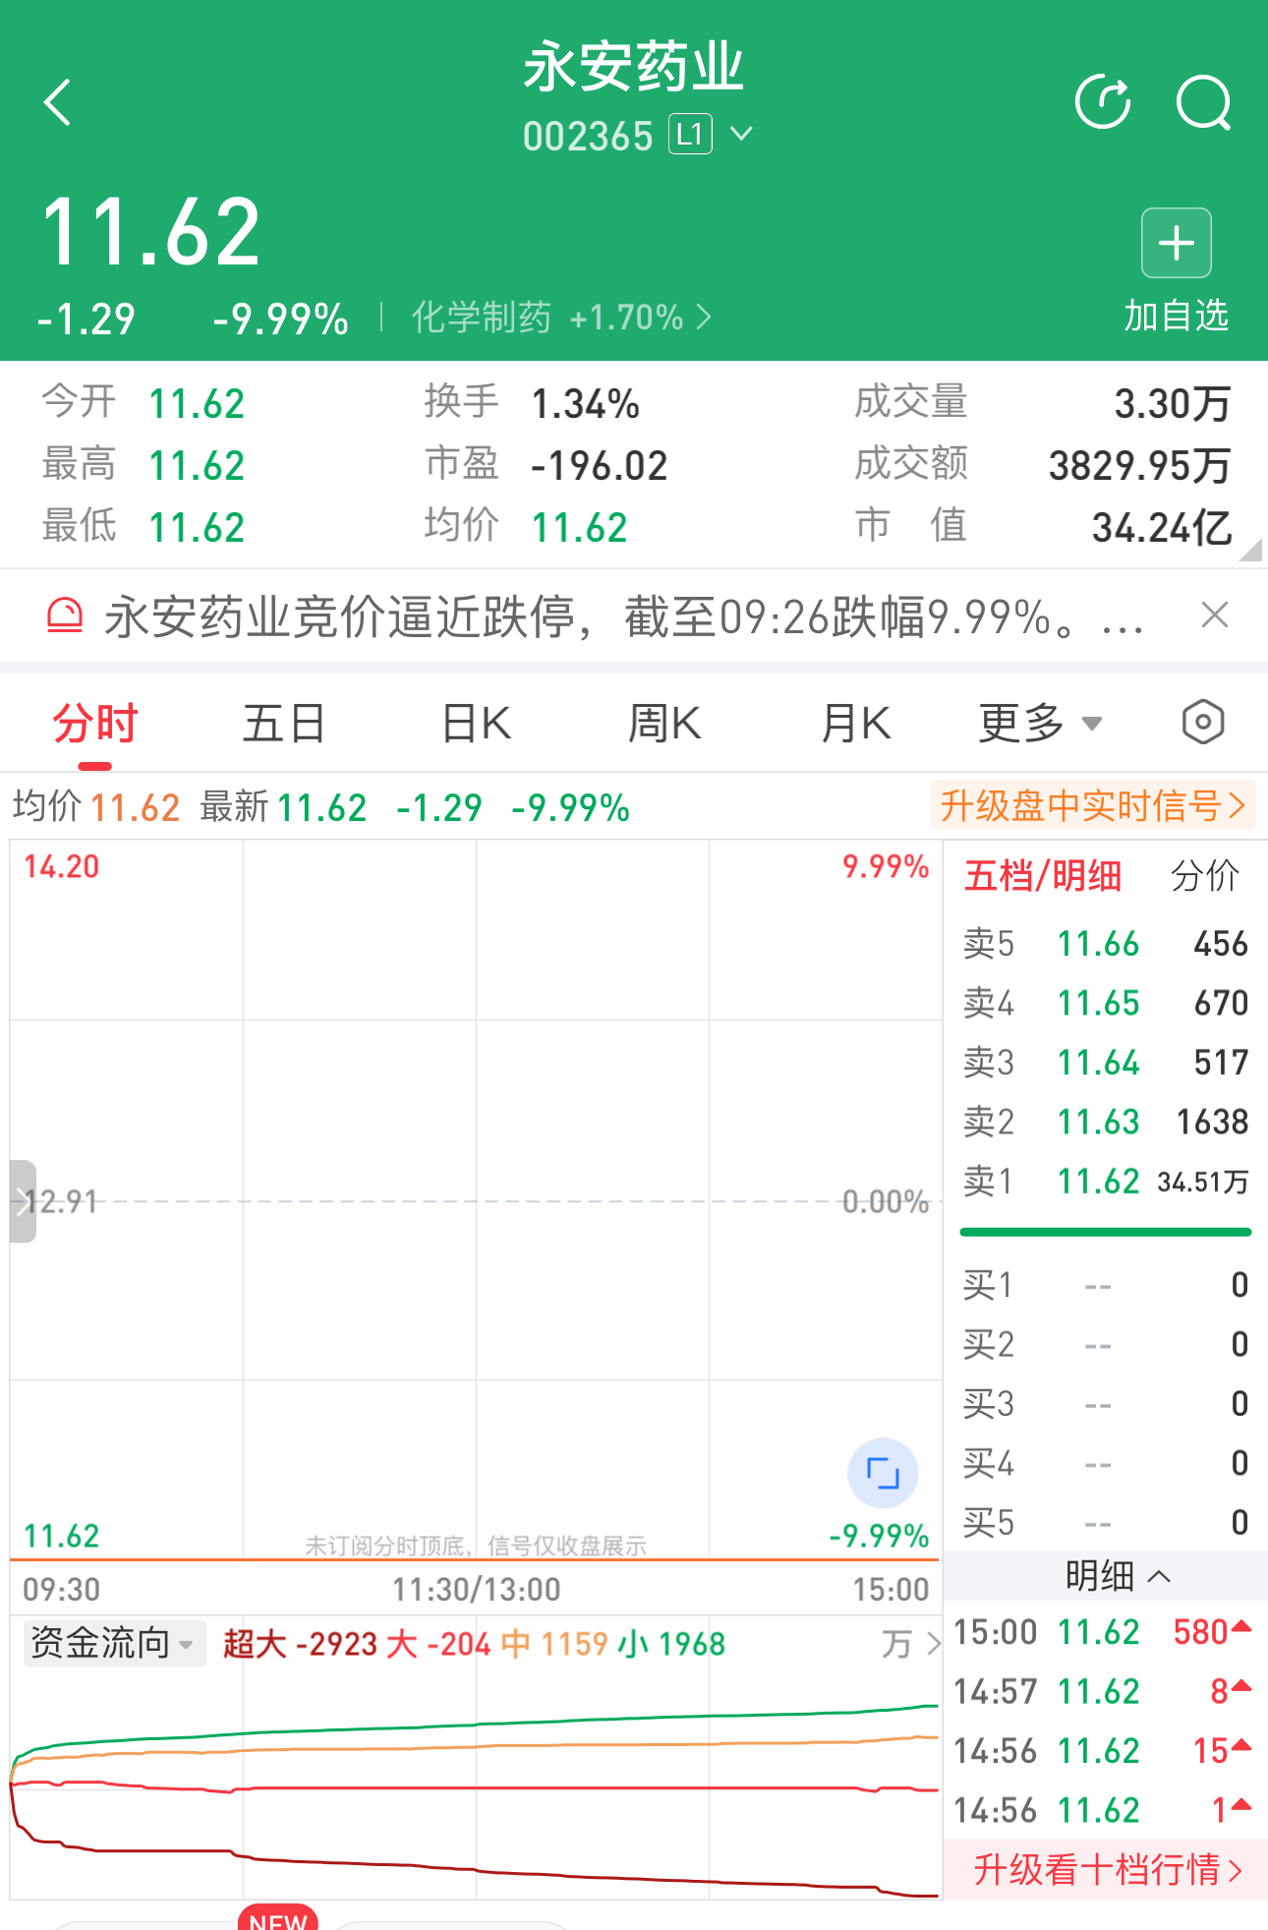Tap the 成交量 3.30万 value
1268x1930 pixels.
pyautogui.click(x=1172, y=404)
